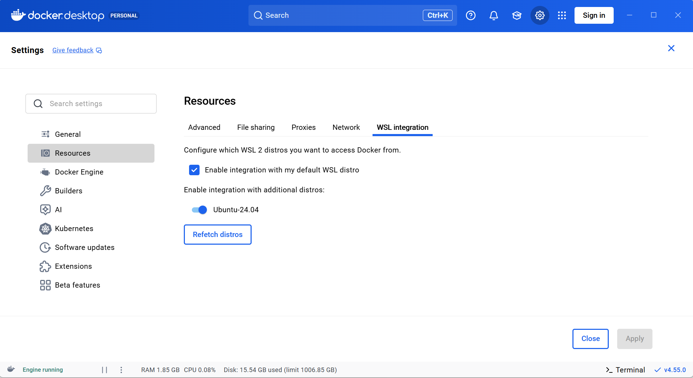Click the Refetch distros button
This screenshot has width=693, height=378.
pos(217,234)
